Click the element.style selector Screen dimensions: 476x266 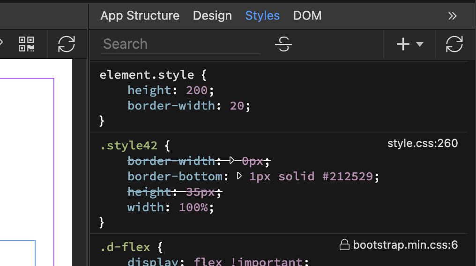point(147,74)
